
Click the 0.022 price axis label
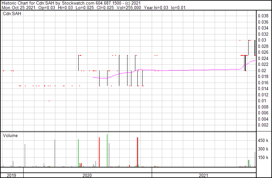click(263, 64)
